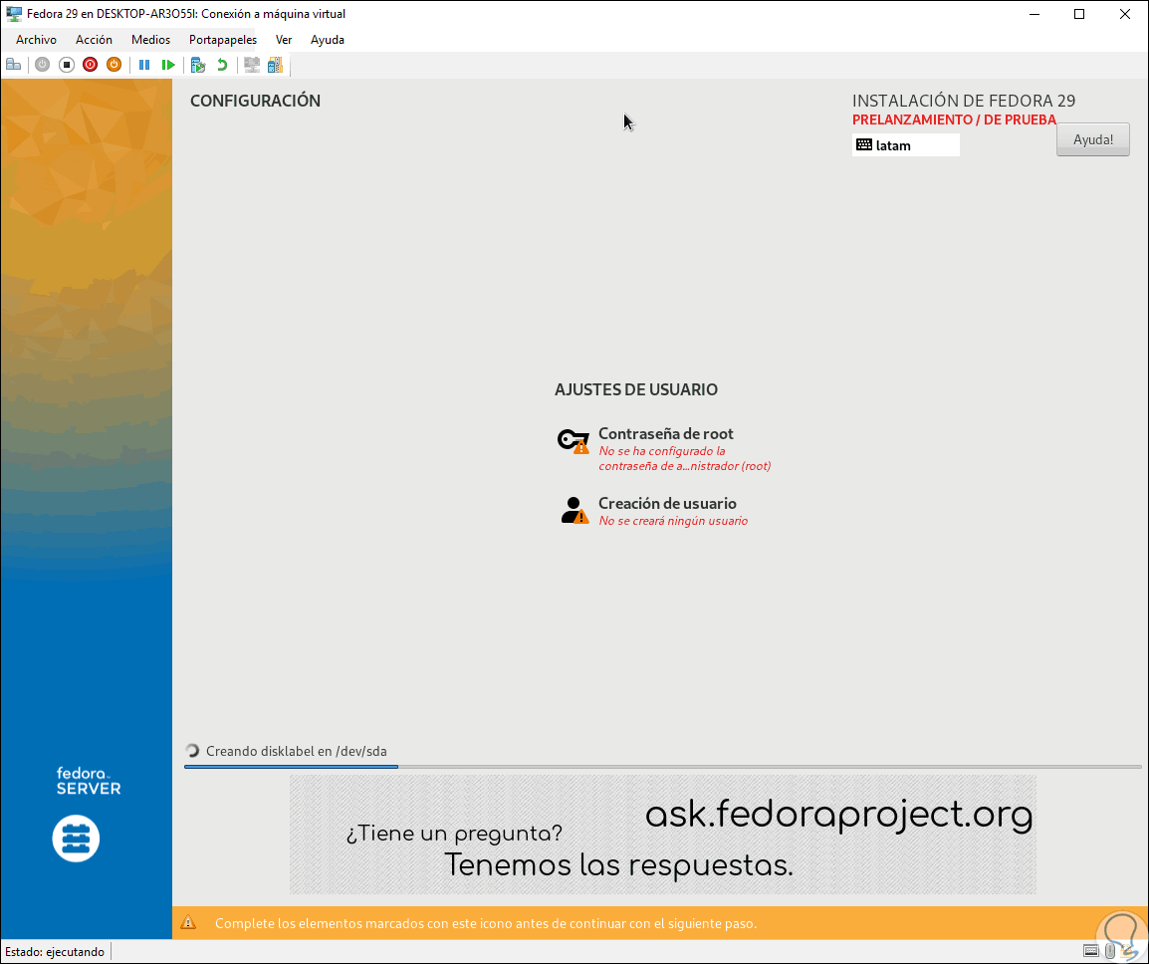The width and height of the screenshot is (1149, 964).
Task: Click 'No se creará ningún usuario' warning text
Action: (x=673, y=521)
